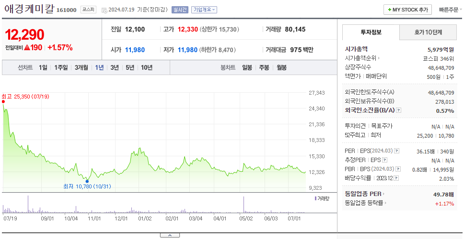Select the 3개월 line chart period

(81, 67)
